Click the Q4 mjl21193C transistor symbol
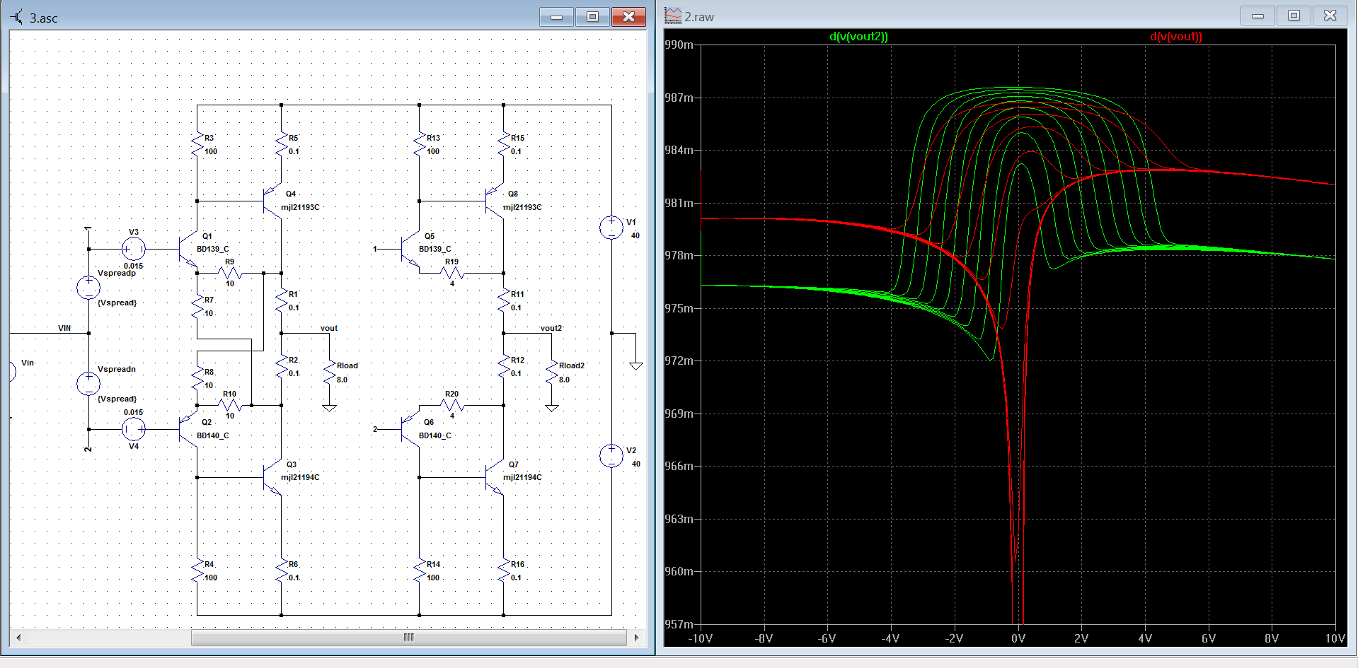 273,201
